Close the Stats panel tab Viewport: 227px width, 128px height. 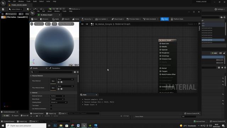pyautogui.click(x=96, y=95)
